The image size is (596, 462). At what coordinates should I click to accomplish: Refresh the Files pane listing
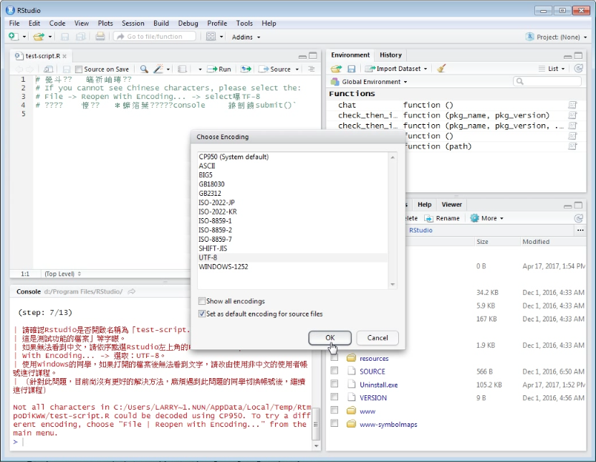579,218
